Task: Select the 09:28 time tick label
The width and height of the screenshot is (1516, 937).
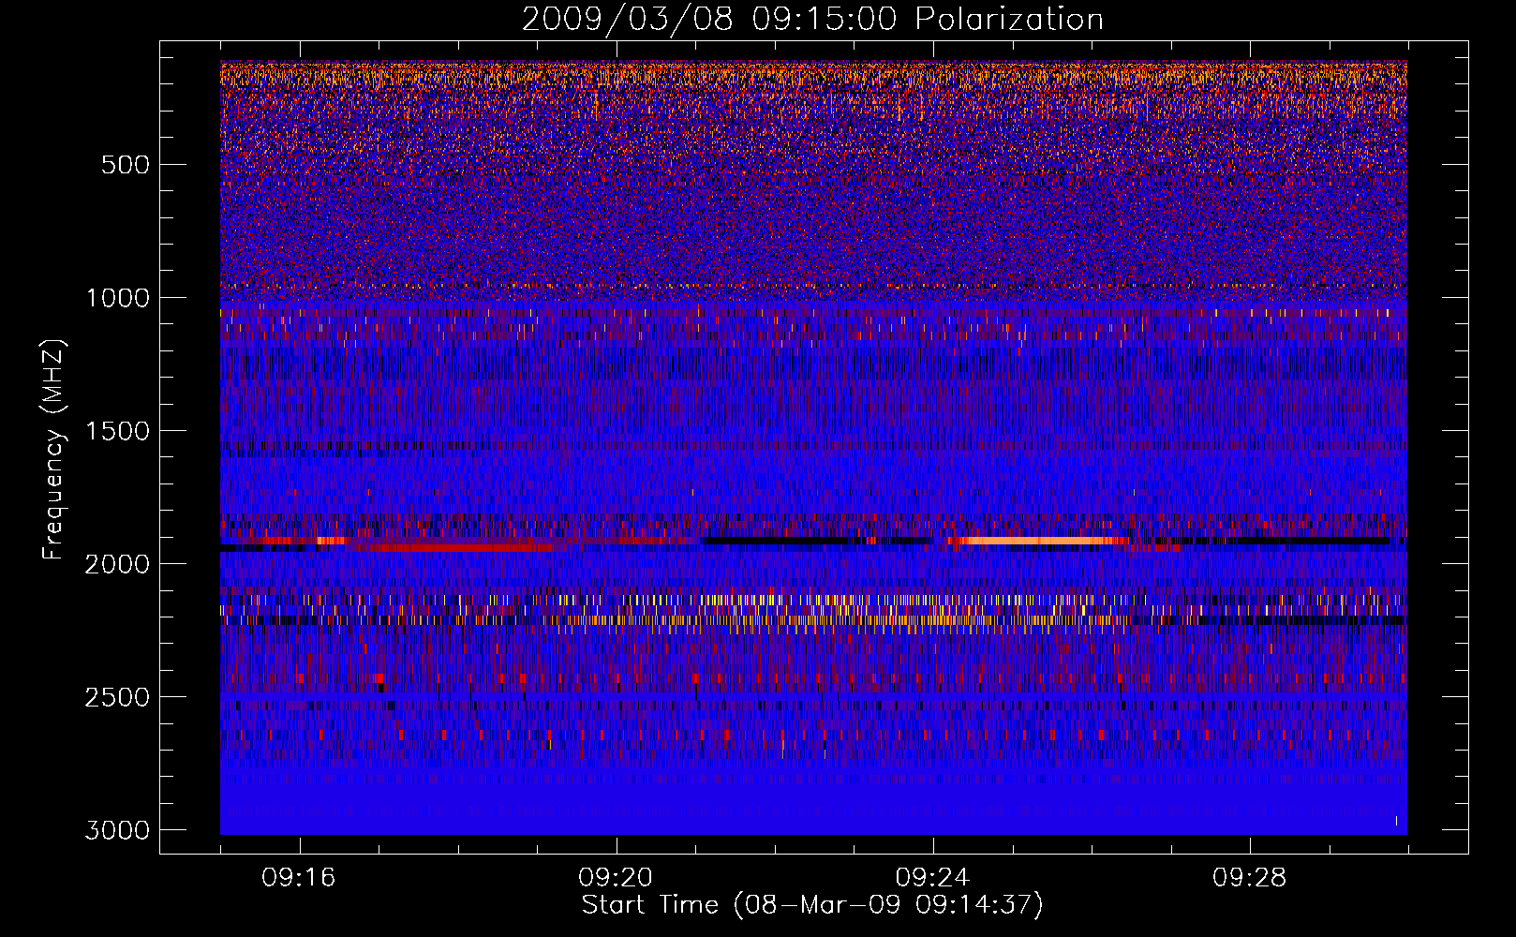Action: click(1250, 878)
